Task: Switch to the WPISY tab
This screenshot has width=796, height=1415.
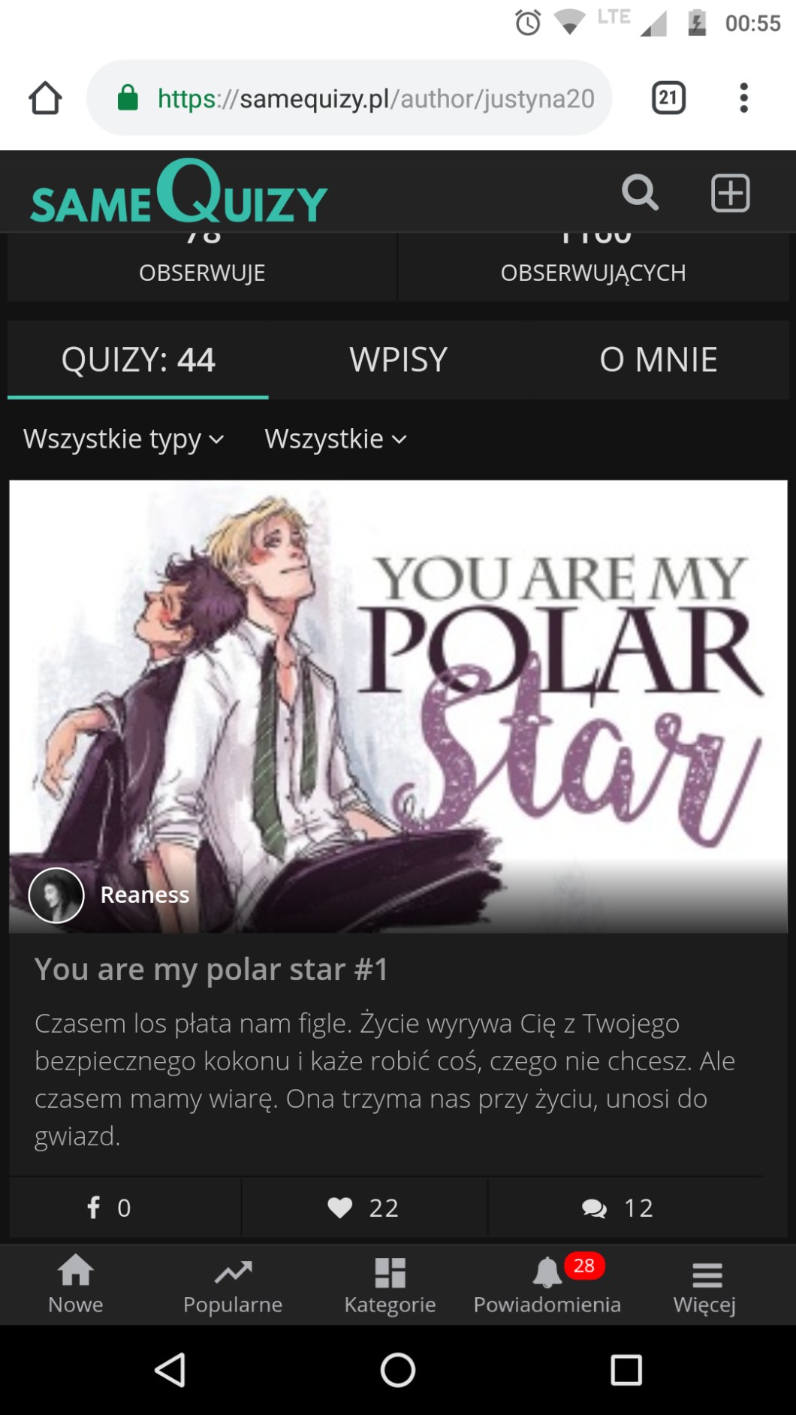Action: click(399, 360)
